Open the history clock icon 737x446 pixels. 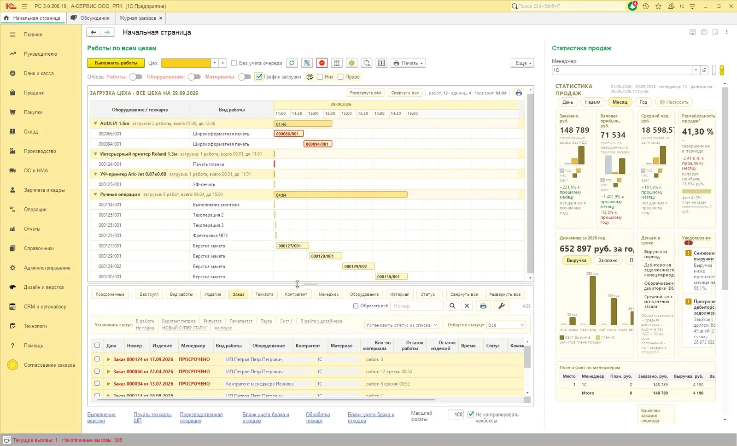(x=646, y=6)
